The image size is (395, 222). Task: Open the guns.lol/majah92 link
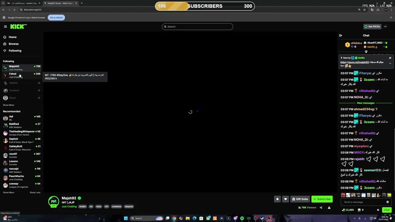click(355, 62)
